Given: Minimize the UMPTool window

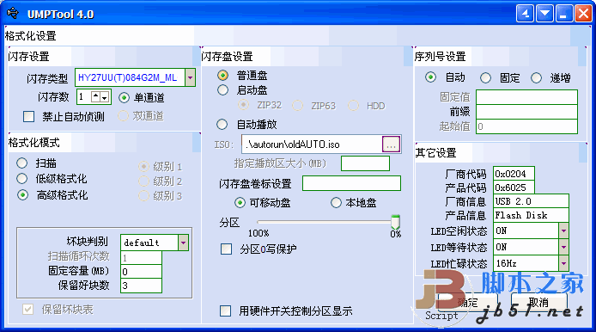Looking at the screenshot, I should [564, 14].
